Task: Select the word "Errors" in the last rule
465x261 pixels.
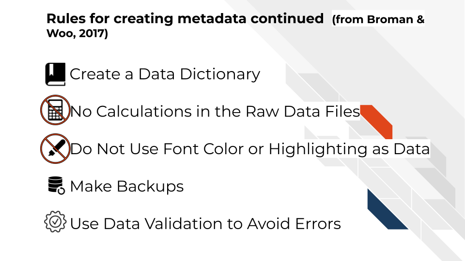Action: tap(319, 223)
